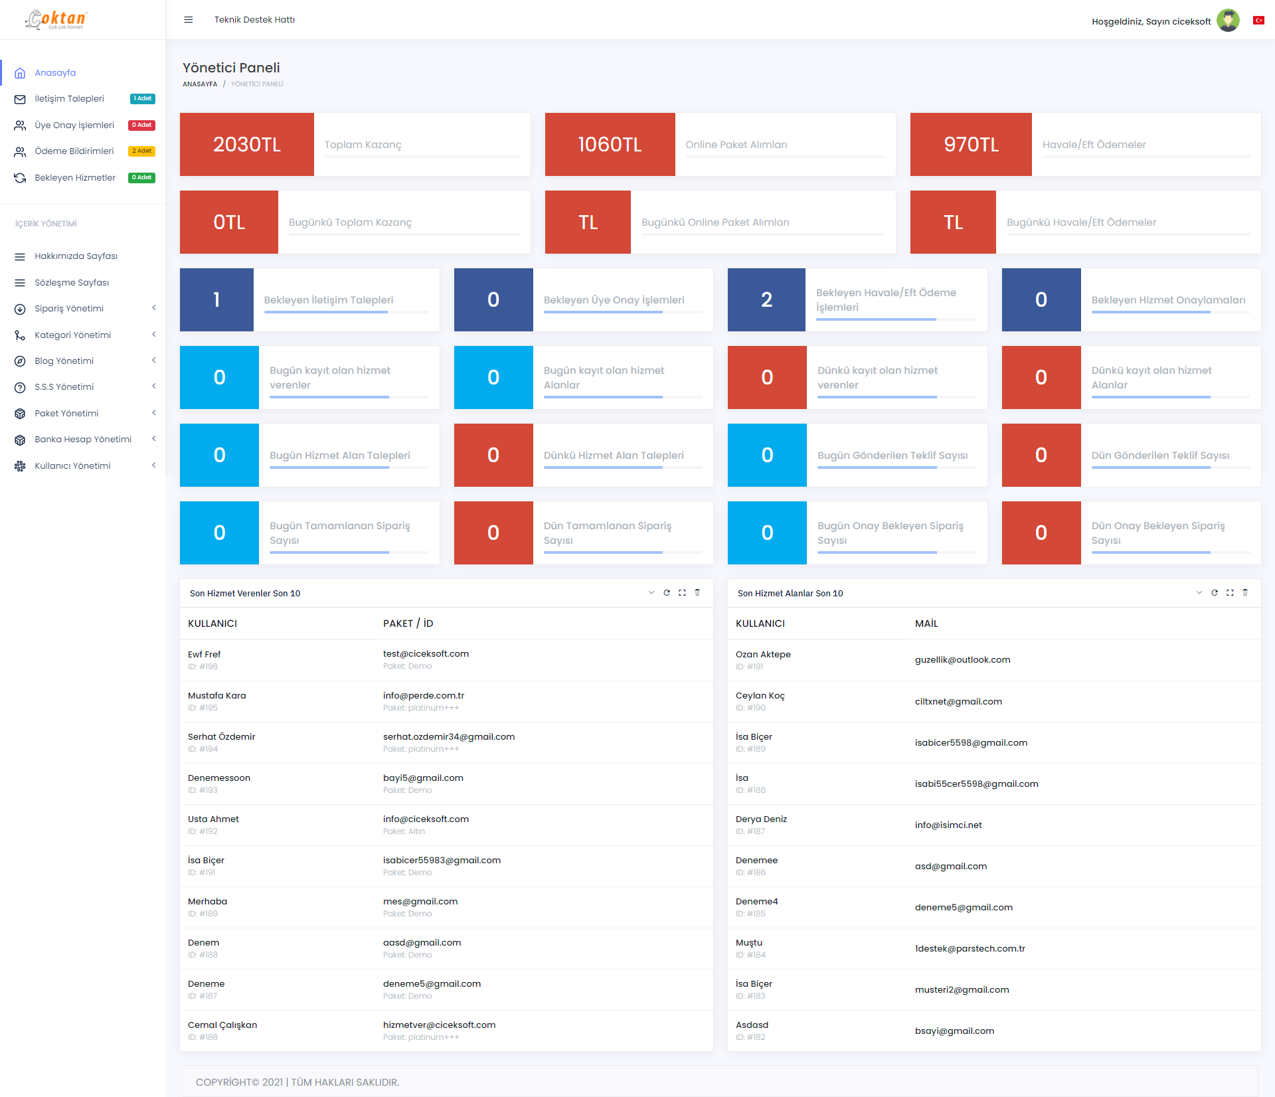Viewport: 1275px width, 1097px height.
Task: Expand Kategori Yönetimi submenu arrow
Action: [153, 335]
